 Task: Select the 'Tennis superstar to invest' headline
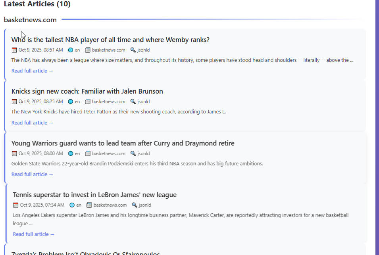pyautogui.click(x=94, y=195)
